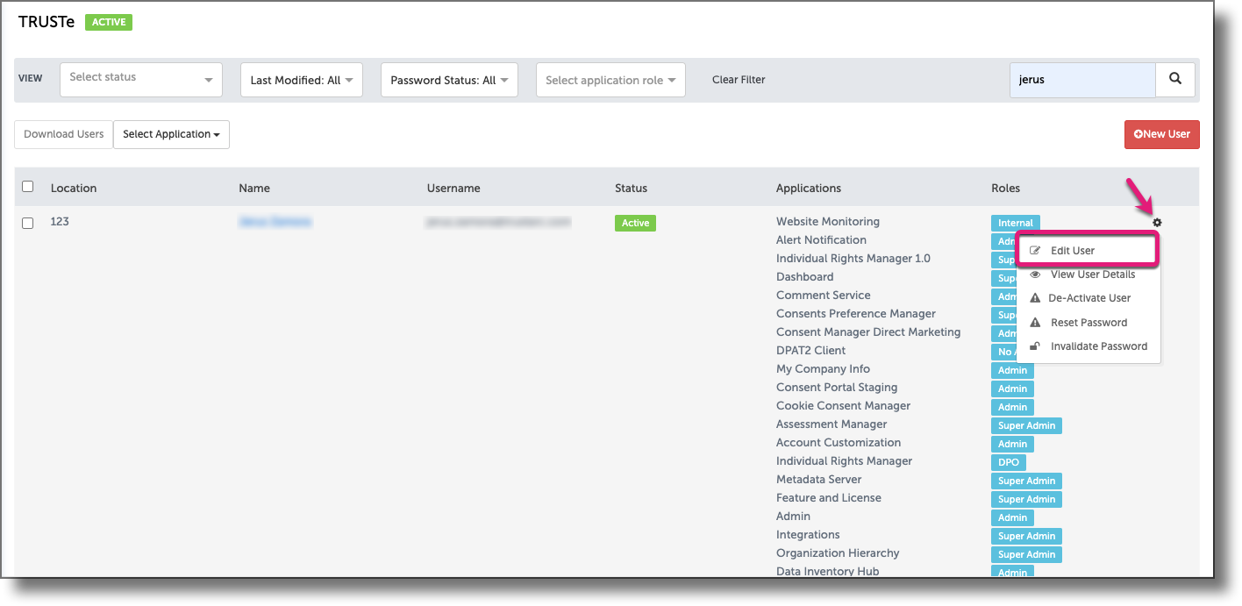Create a user with the New User button

tap(1162, 134)
